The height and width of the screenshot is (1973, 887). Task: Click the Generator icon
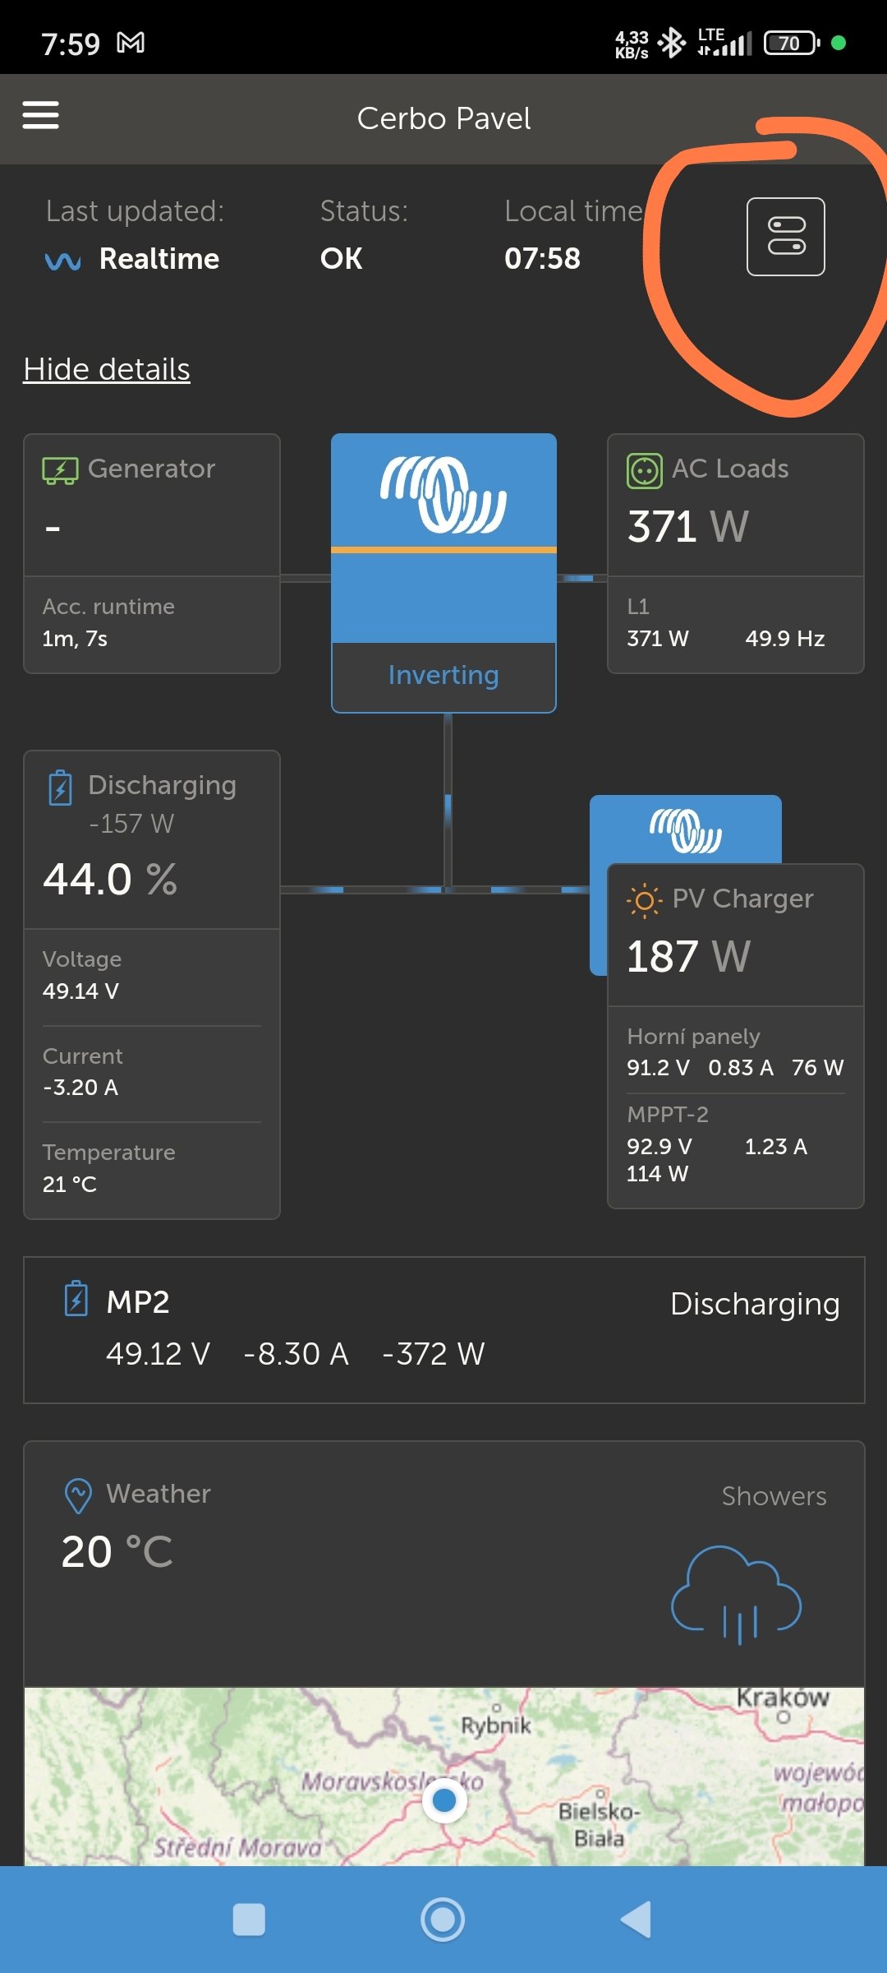coord(60,470)
